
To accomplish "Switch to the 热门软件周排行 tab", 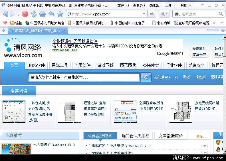I will (x=135, y=136).
